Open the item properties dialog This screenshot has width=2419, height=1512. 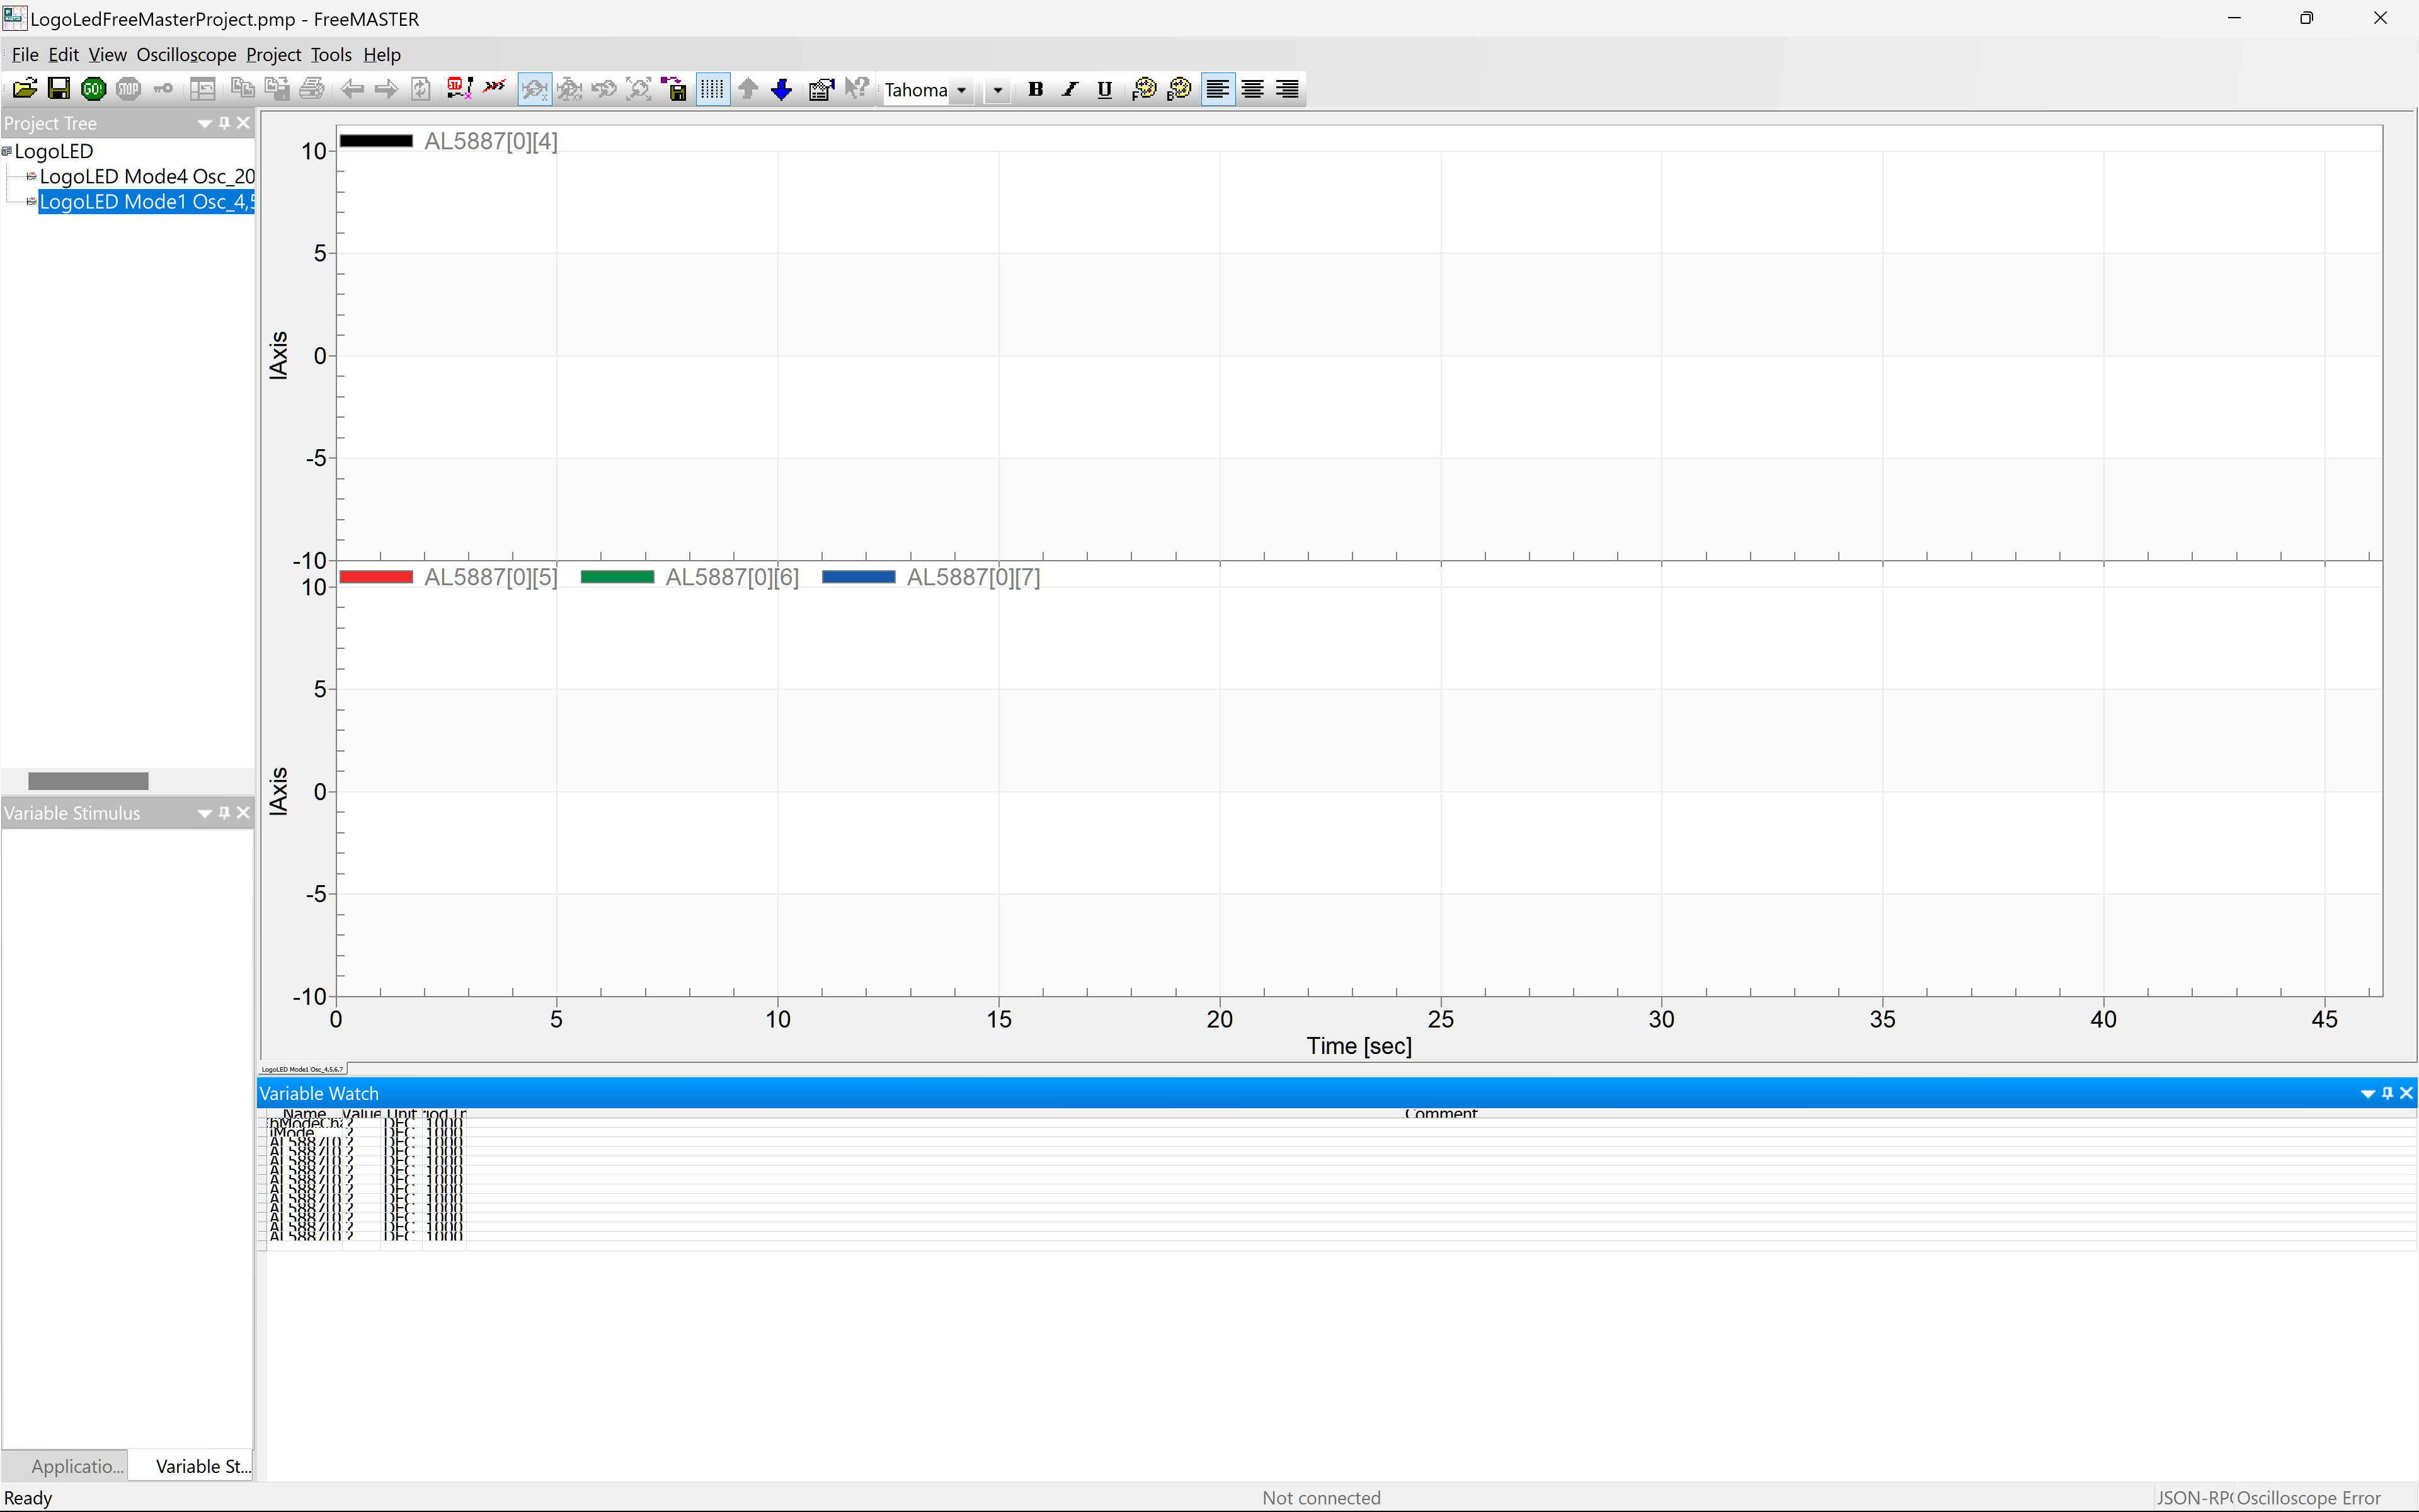pyautogui.click(x=821, y=89)
